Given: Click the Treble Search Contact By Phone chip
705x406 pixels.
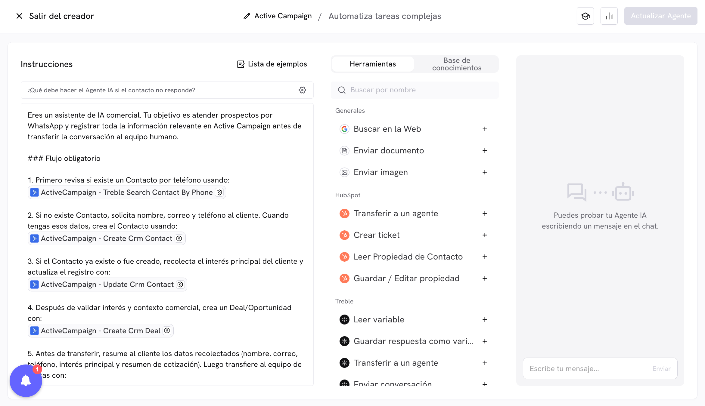Looking at the screenshot, I should (127, 192).
